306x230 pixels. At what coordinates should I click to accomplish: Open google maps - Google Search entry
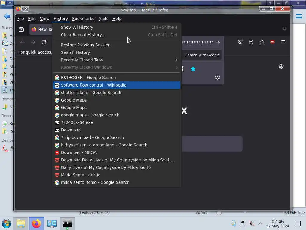point(117,115)
